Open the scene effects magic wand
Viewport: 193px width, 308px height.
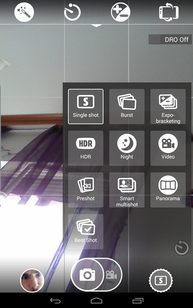(x=24, y=12)
